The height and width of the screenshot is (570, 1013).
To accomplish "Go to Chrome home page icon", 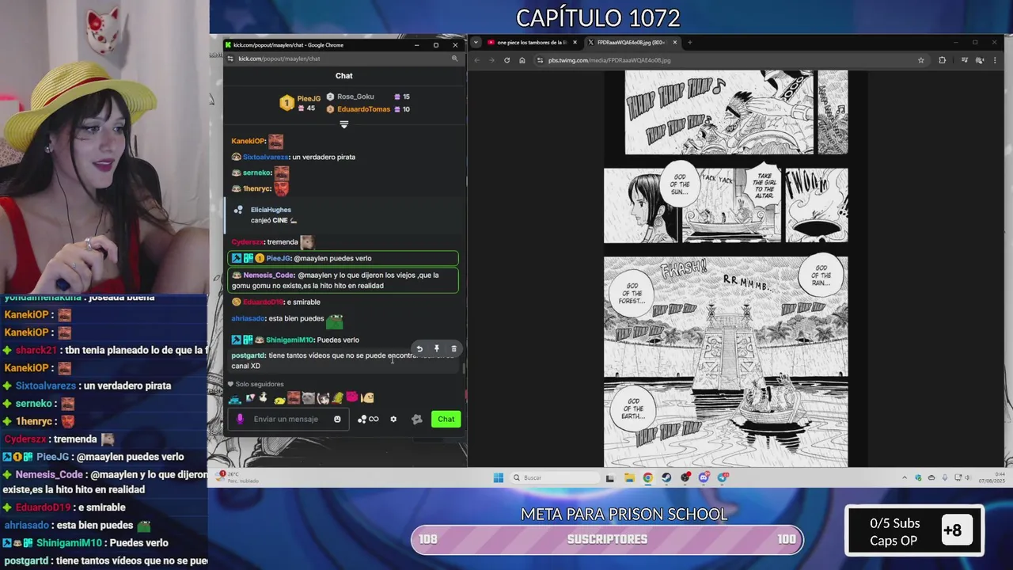I will click(x=522, y=60).
